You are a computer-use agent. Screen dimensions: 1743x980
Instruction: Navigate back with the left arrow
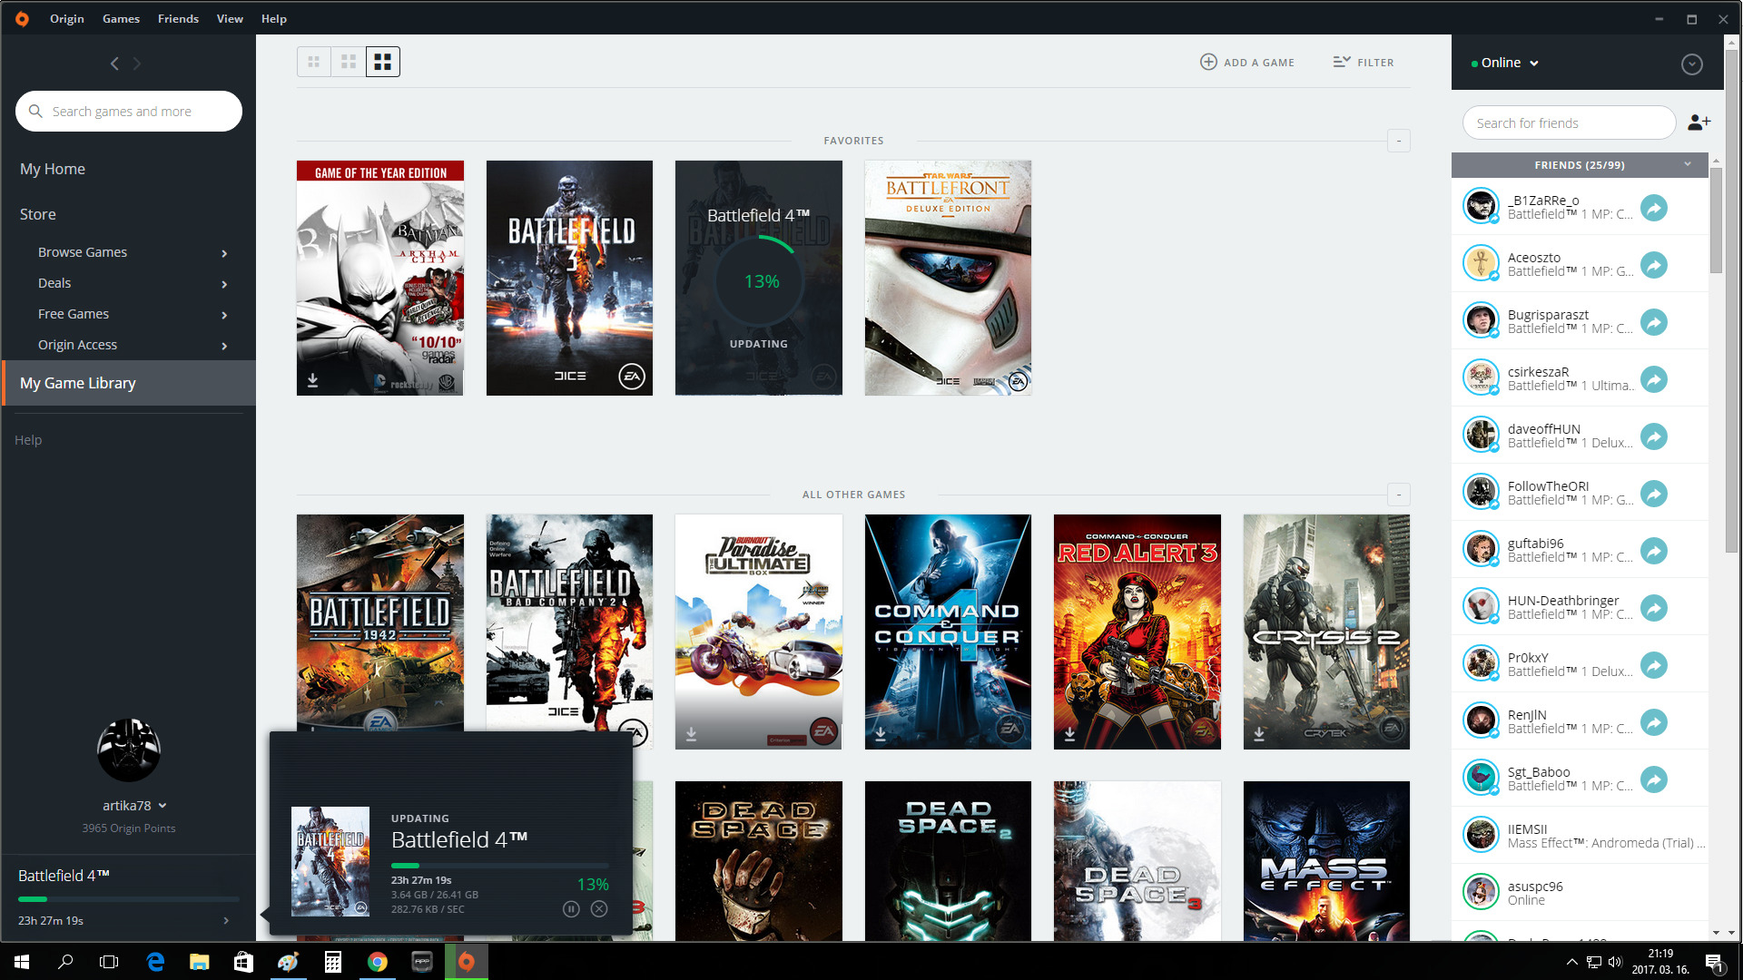coord(114,64)
